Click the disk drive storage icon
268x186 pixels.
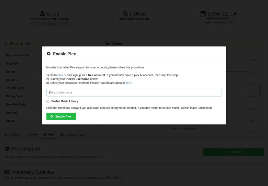[x=125, y=13]
